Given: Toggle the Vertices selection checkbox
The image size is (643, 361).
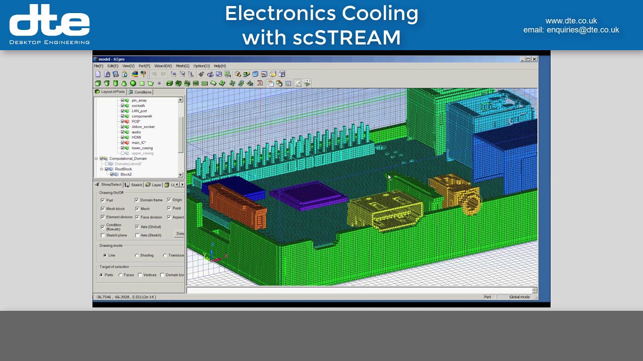Looking at the screenshot, I should (x=140, y=275).
